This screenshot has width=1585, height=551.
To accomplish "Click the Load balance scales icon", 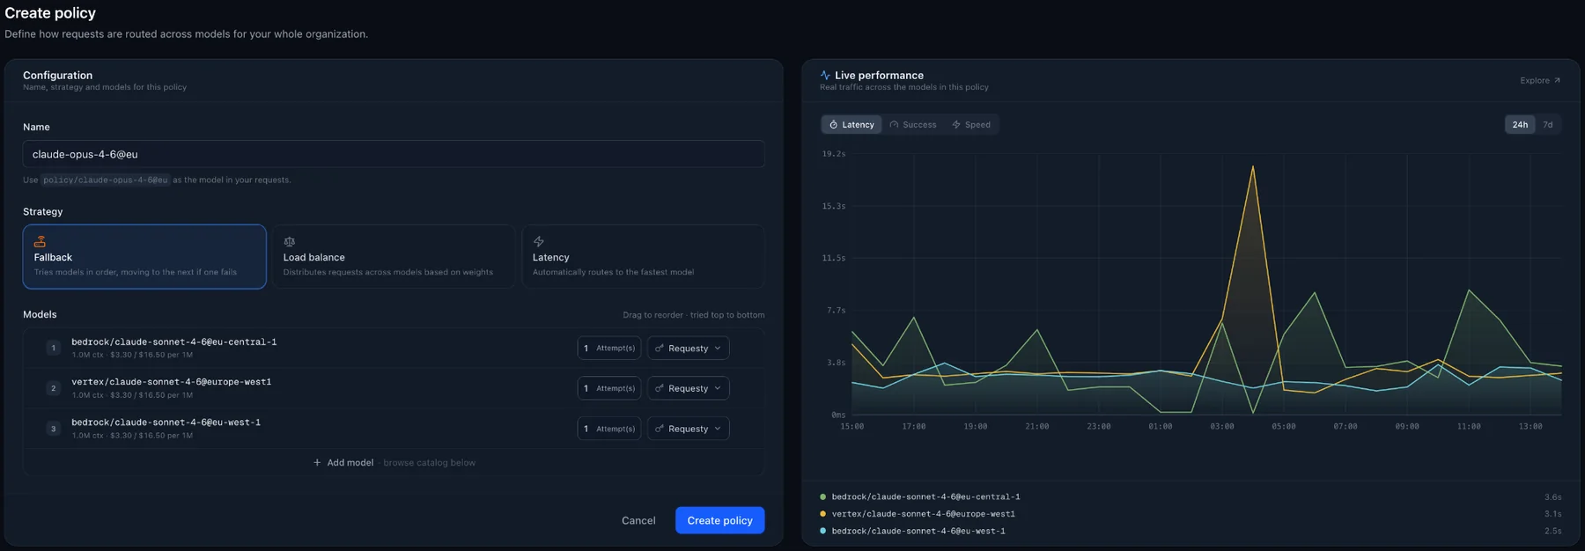I will 289,241.
